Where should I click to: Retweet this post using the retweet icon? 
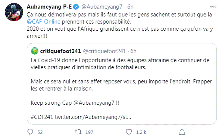tap(78, 132)
